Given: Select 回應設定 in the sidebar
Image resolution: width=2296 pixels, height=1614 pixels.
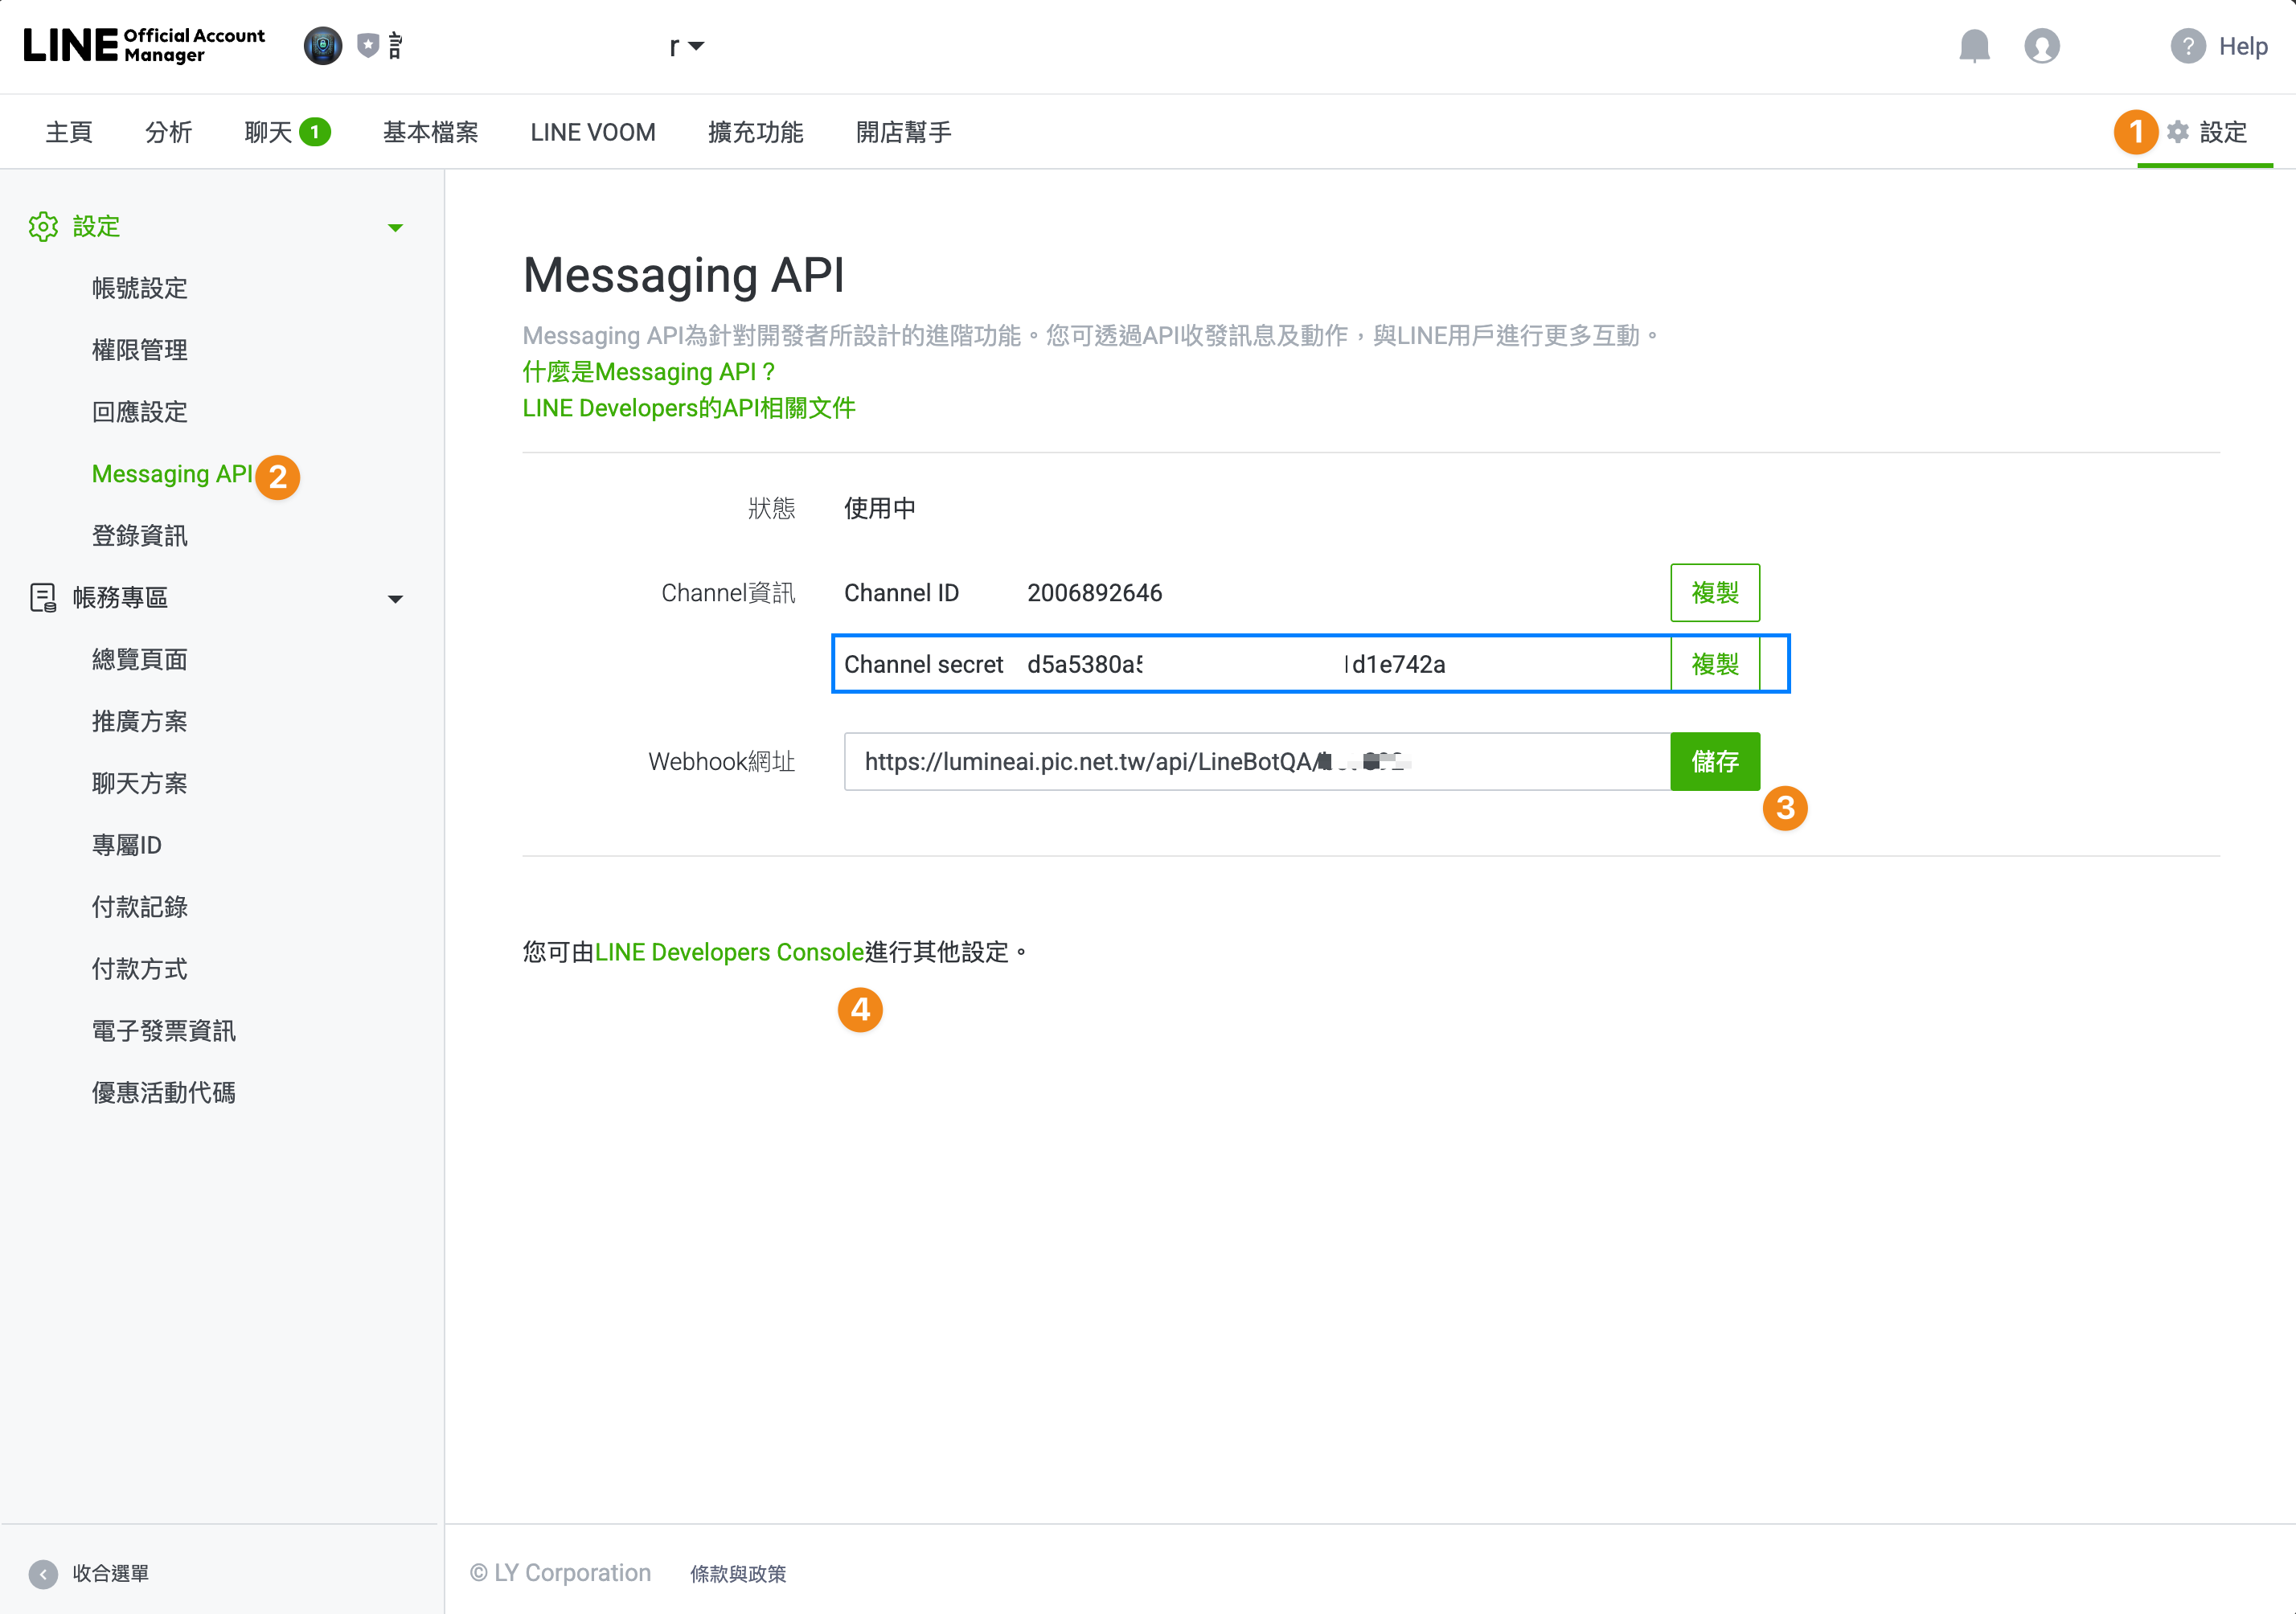Looking at the screenshot, I should click(140, 412).
